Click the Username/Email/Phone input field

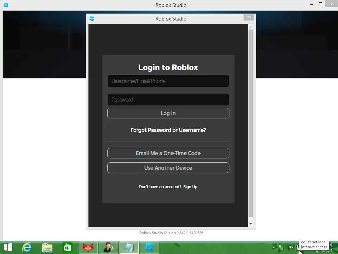168,81
